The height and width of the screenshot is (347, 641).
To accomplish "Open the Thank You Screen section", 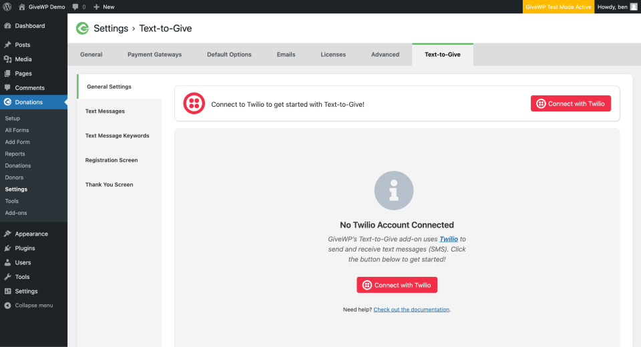I will click(x=120, y=185).
